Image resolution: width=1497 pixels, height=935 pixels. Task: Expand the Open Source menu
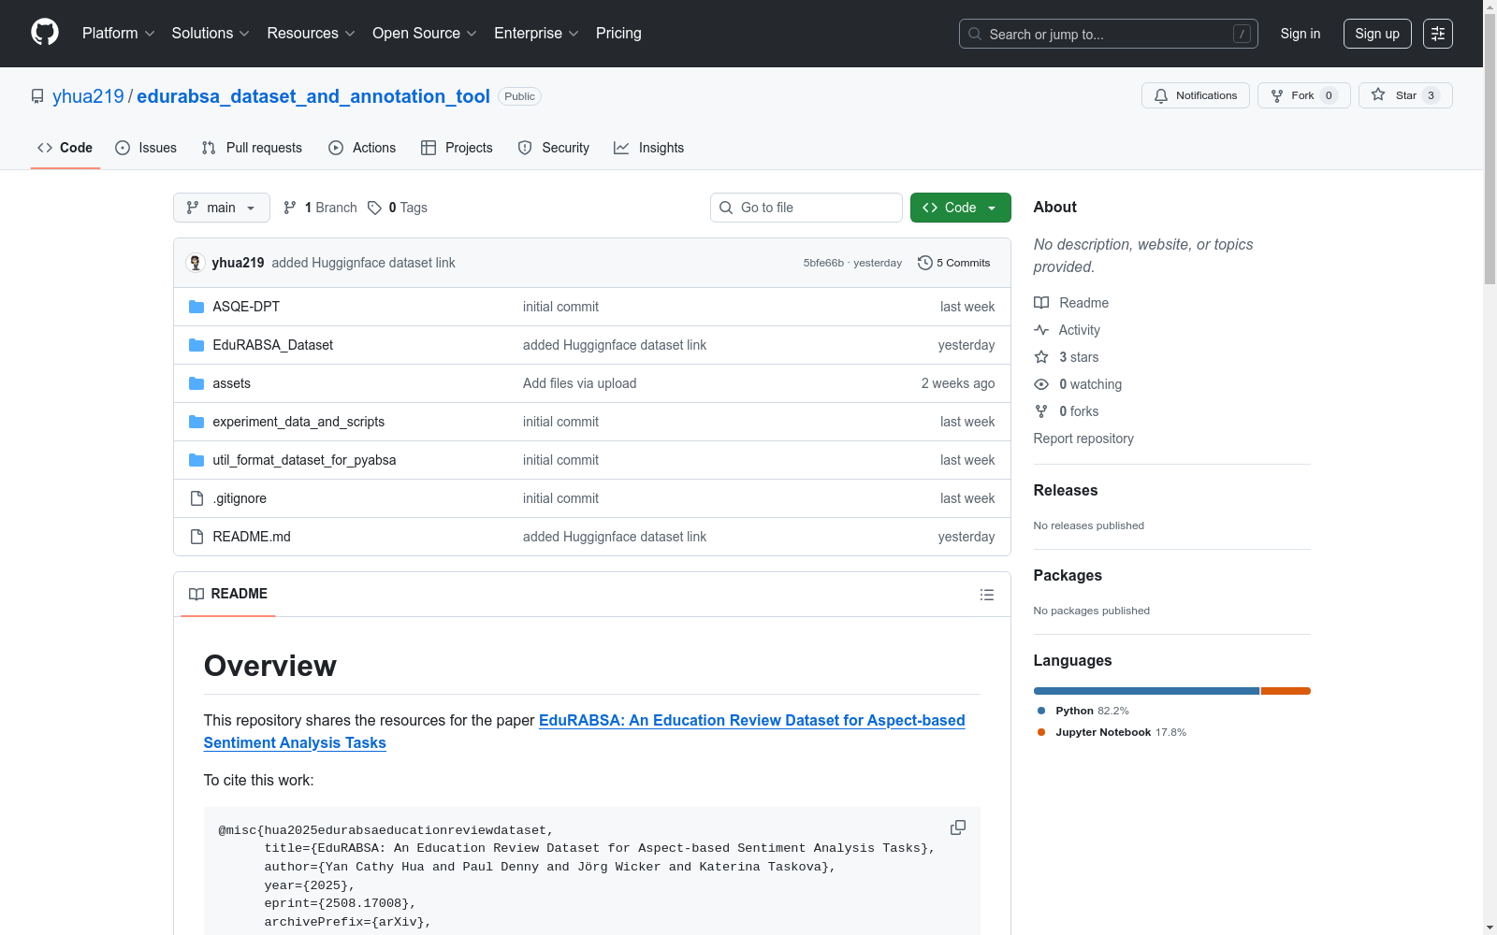pyautogui.click(x=425, y=33)
